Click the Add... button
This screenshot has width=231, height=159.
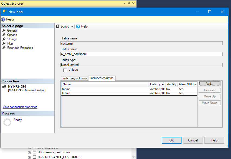tap(209, 84)
